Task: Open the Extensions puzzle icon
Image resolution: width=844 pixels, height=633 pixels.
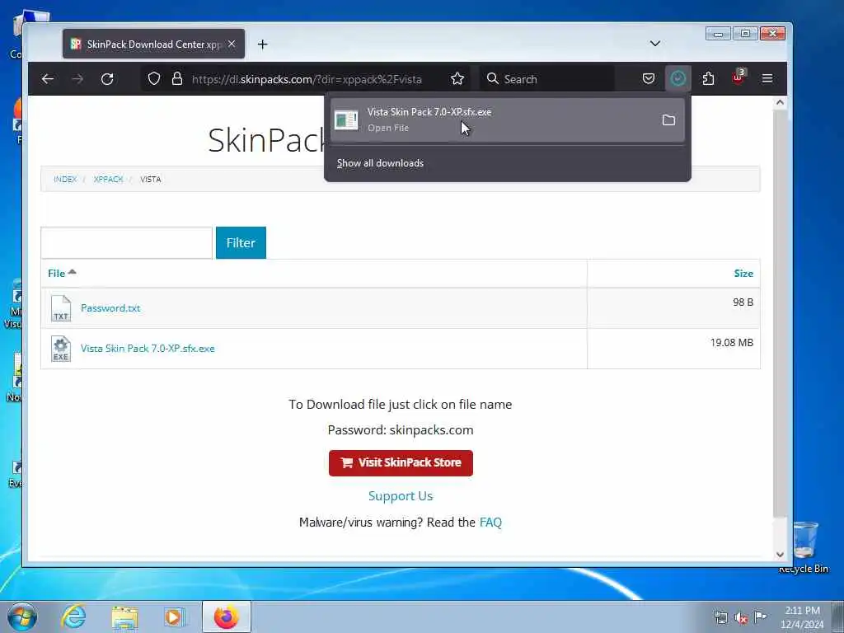Action: [708, 79]
